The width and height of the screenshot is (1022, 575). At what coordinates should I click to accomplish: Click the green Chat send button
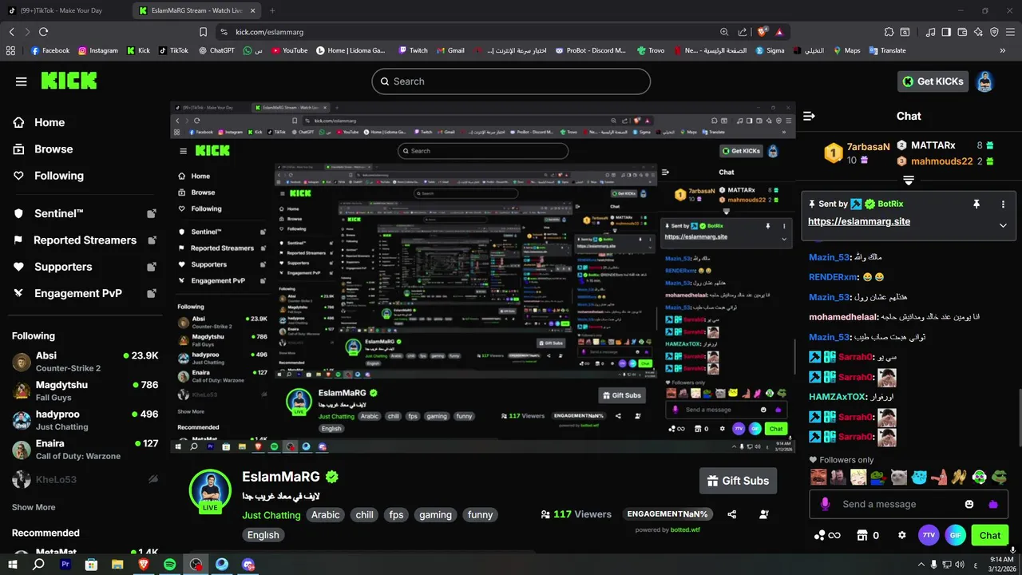point(990,535)
